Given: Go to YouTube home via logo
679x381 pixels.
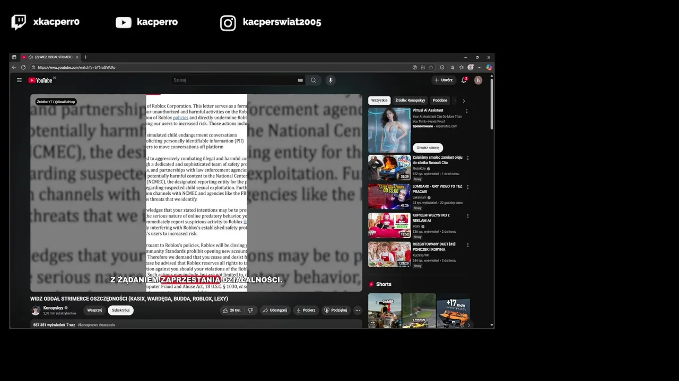Looking at the screenshot, I should coord(40,80).
